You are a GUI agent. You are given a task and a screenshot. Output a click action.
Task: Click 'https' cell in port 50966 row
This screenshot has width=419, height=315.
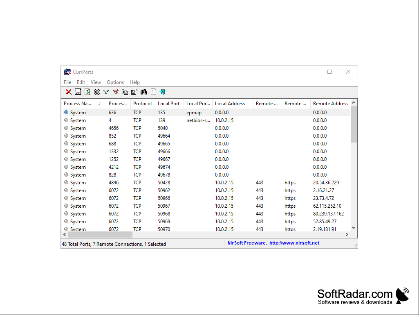290,198
